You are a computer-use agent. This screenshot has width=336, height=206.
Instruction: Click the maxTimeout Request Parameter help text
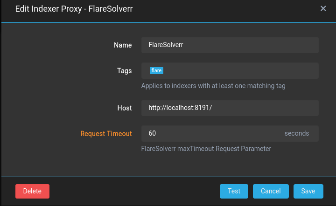(x=206, y=149)
